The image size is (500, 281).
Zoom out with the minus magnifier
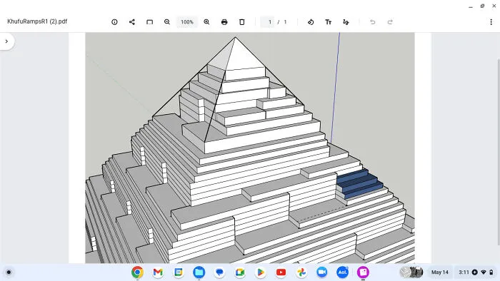pyautogui.click(x=167, y=22)
